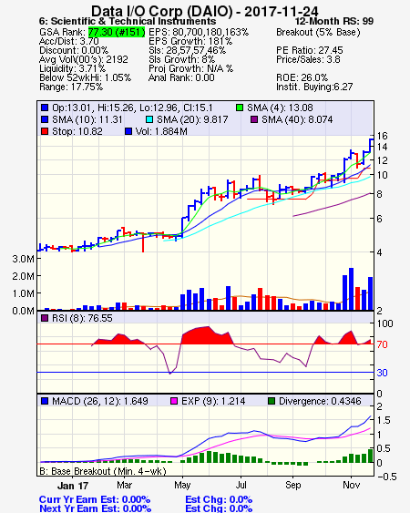The width and height of the screenshot is (410, 513).
Task: Click the 'Vol: 1.884M' legend text
Action: point(161,131)
